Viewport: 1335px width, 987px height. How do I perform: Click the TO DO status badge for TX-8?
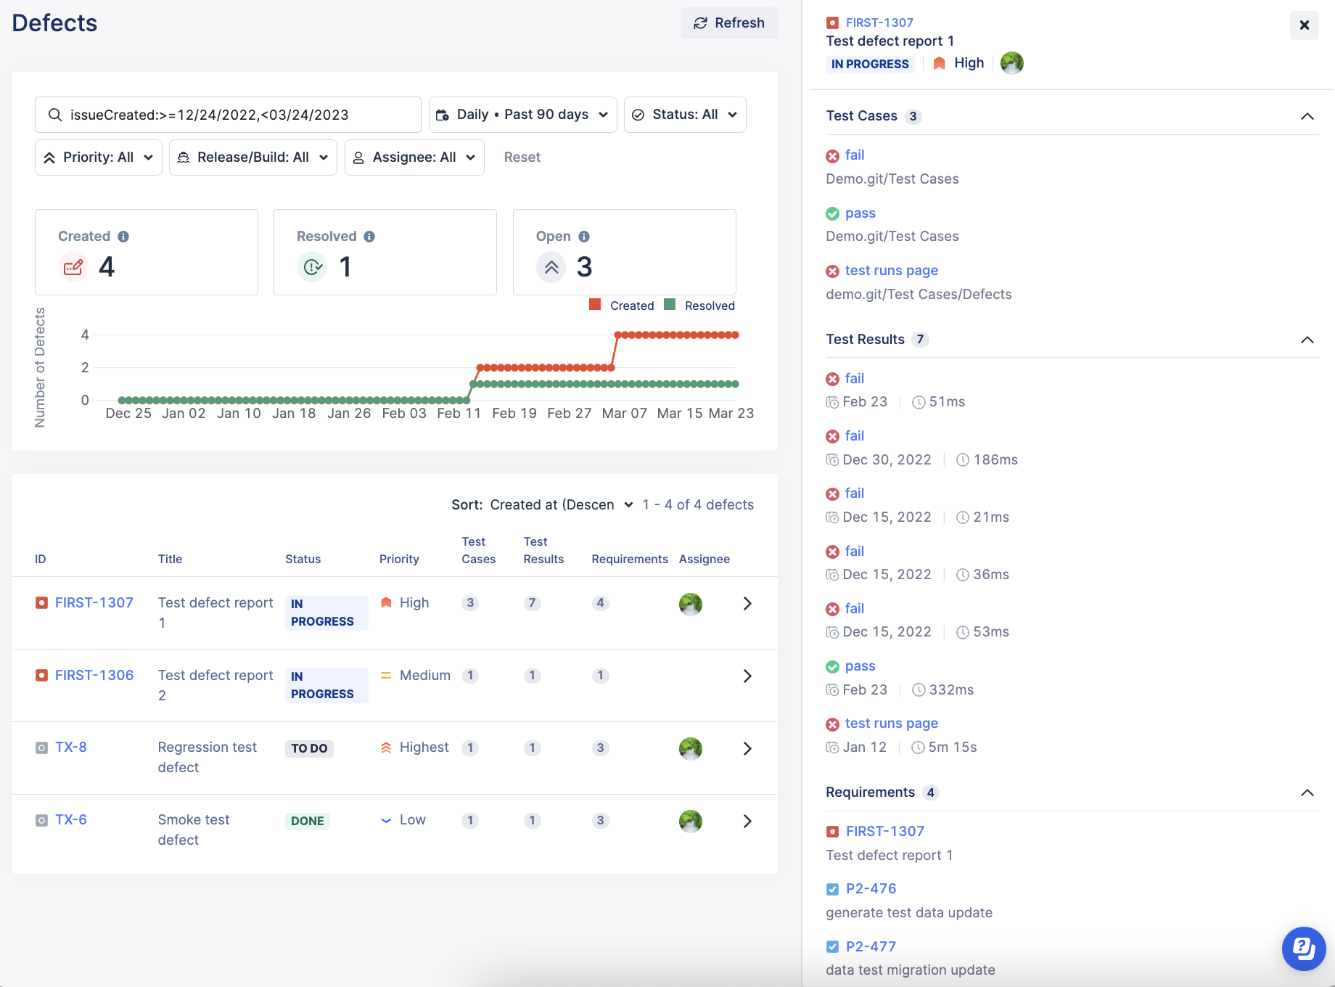click(x=310, y=748)
